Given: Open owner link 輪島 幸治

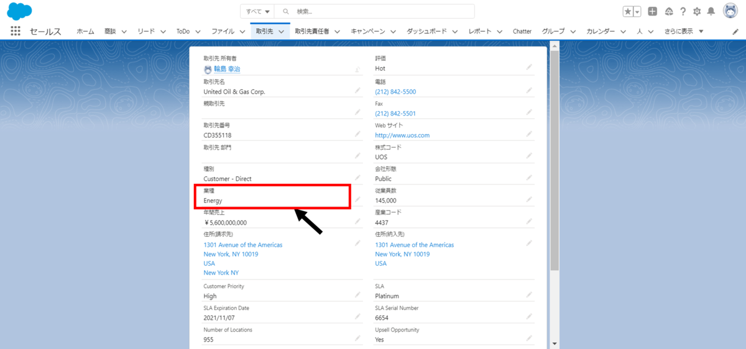Looking at the screenshot, I should click(x=226, y=70).
